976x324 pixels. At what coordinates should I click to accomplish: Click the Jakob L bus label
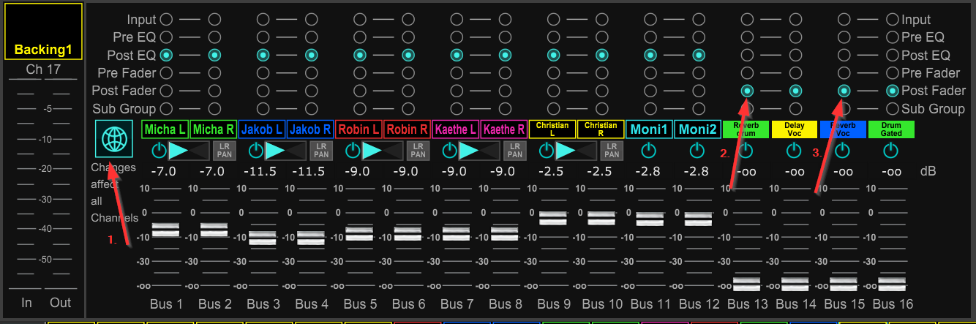(262, 130)
